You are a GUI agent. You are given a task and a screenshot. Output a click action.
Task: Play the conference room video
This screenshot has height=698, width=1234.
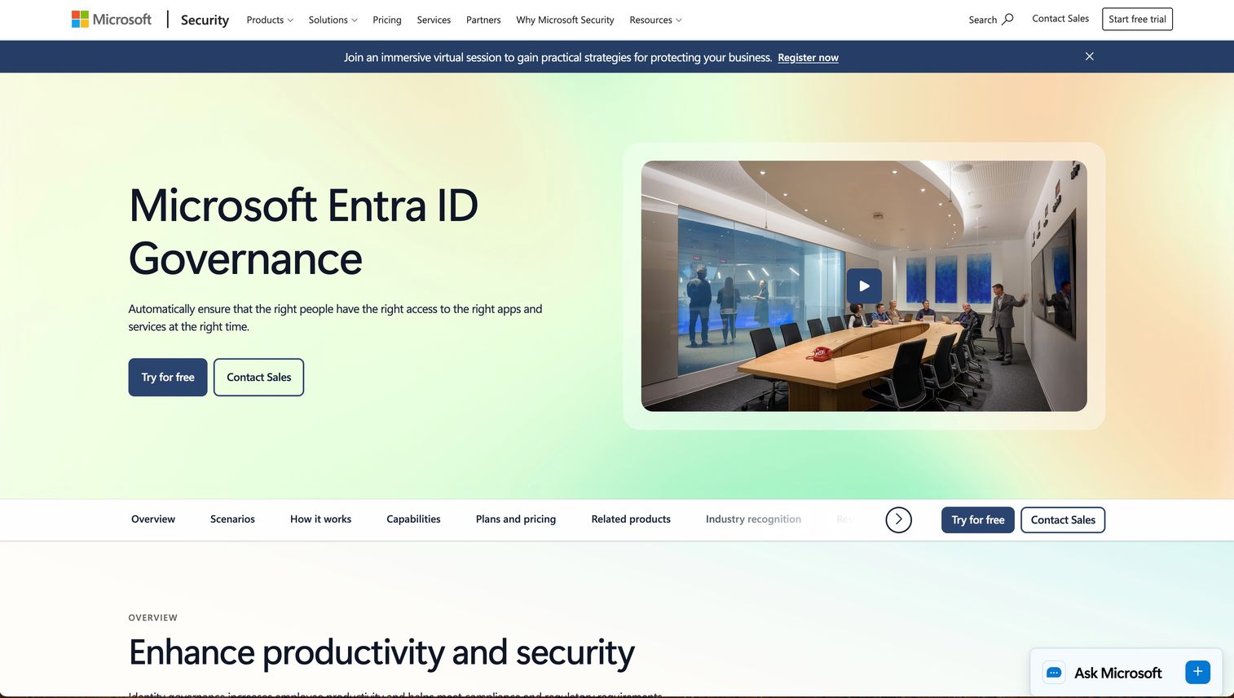click(864, 286)
